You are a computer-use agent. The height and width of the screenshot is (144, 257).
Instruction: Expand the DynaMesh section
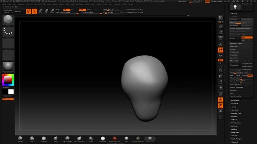tap(234, 58)
